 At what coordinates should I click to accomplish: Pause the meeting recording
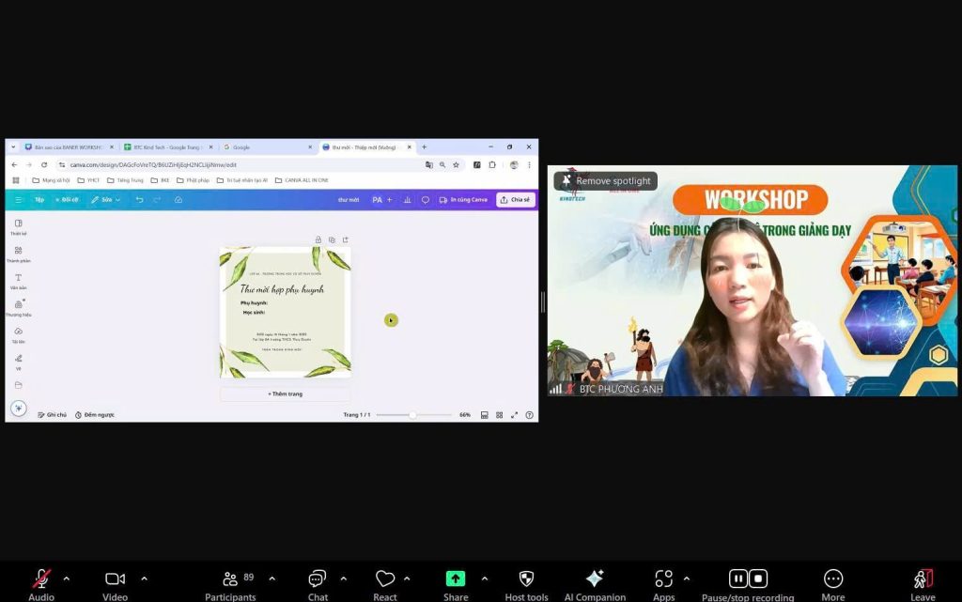pos(738,579)
